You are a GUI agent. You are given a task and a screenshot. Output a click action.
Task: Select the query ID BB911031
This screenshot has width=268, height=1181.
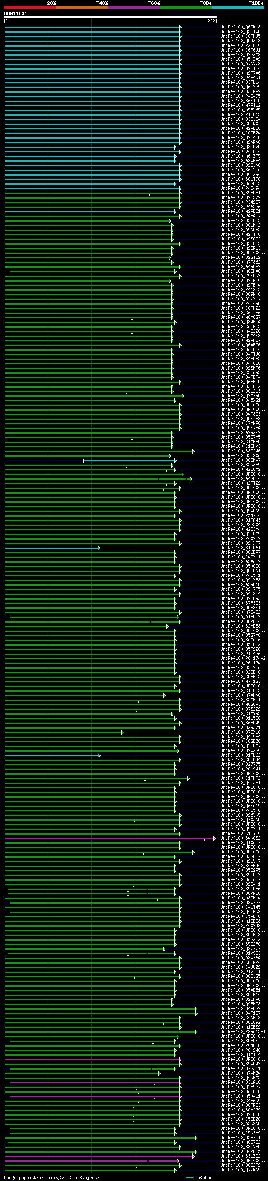pos(15,14)
